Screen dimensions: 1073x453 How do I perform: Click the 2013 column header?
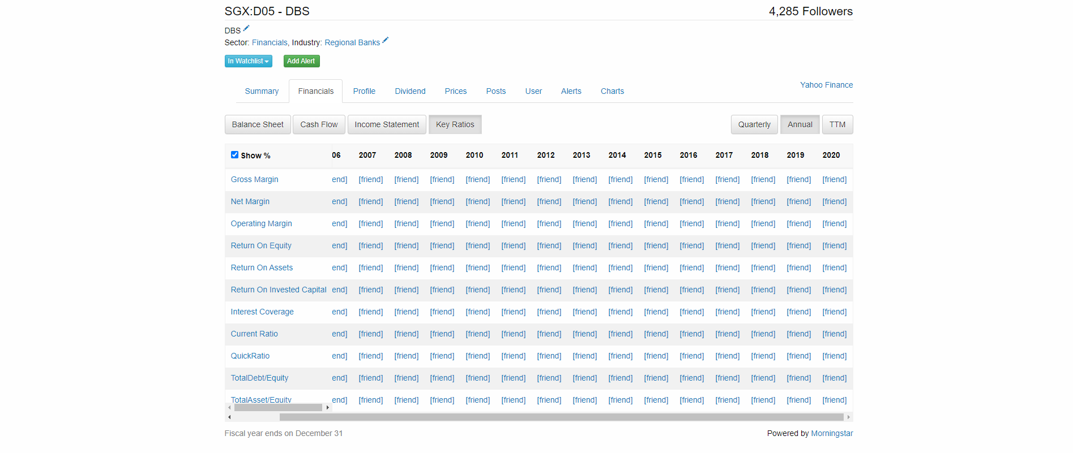pyautogui.click(x=581, y=155)
